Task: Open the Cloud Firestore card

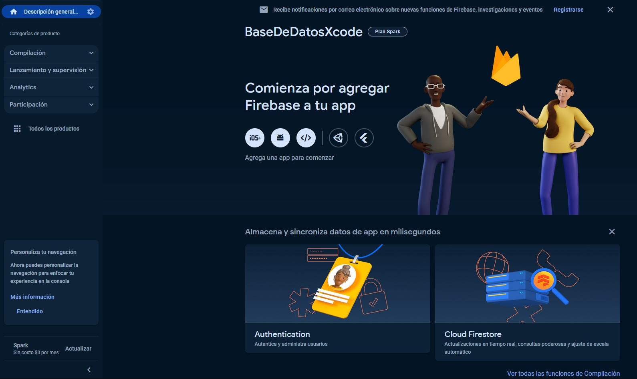Action: coord(527,302)
